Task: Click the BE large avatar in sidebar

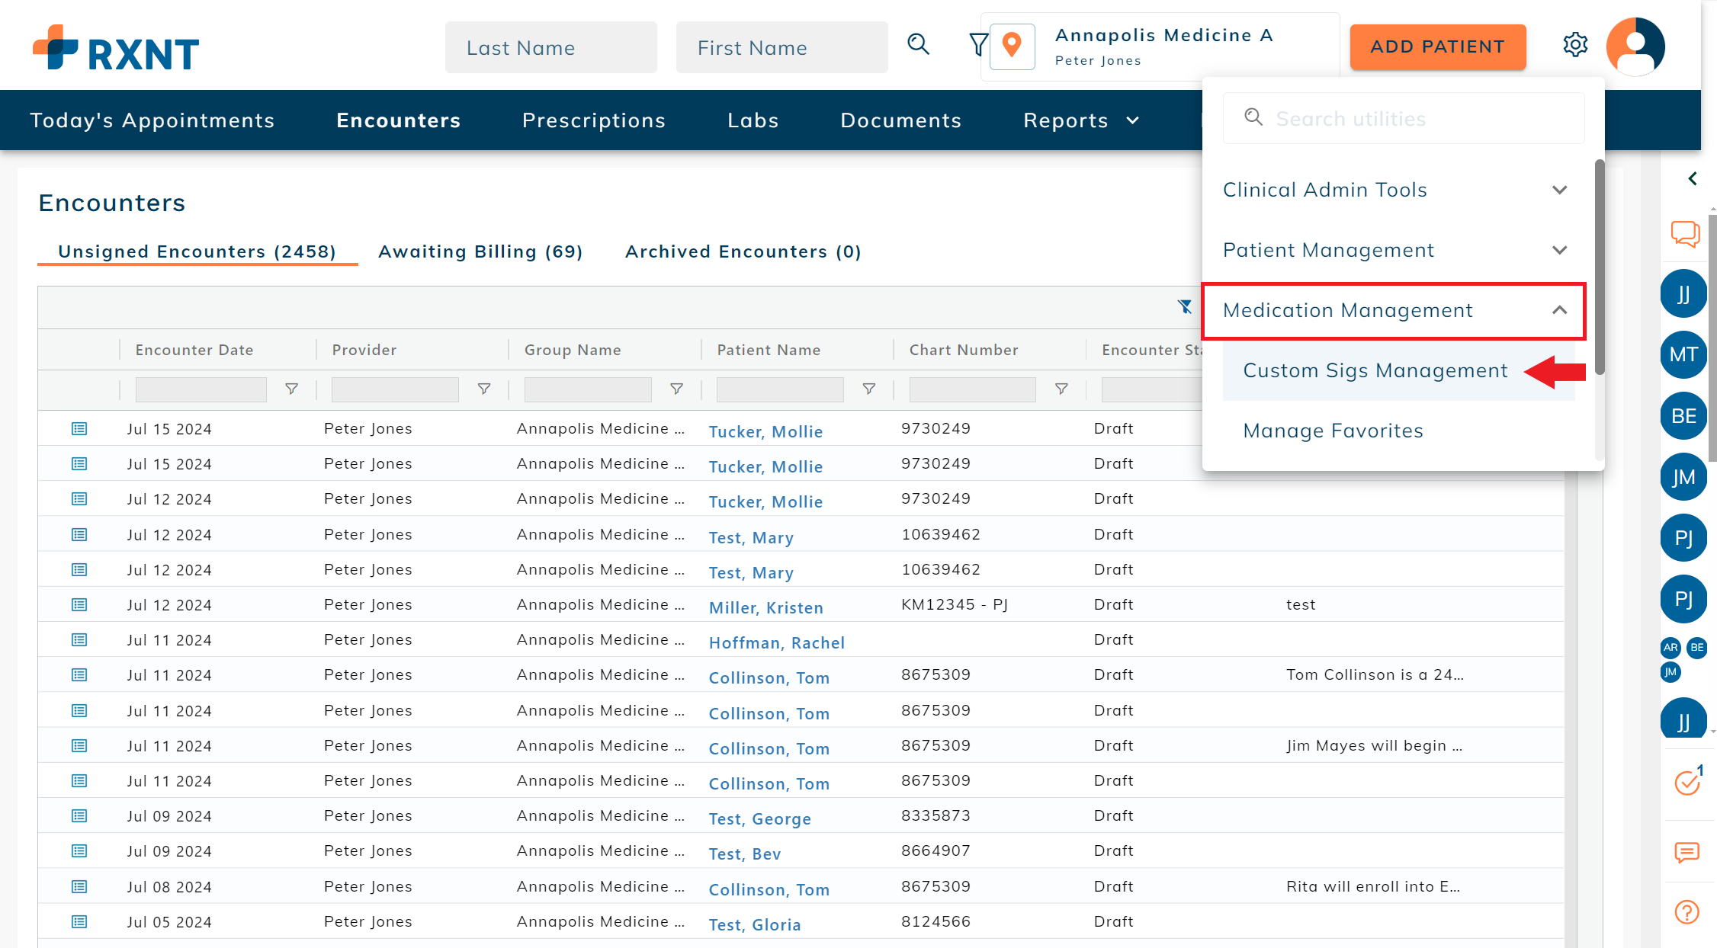Action: point(1683,416)
